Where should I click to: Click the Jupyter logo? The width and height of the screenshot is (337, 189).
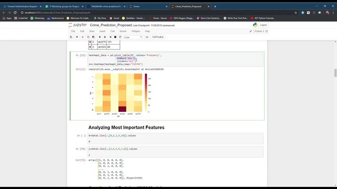click(77, 25)
